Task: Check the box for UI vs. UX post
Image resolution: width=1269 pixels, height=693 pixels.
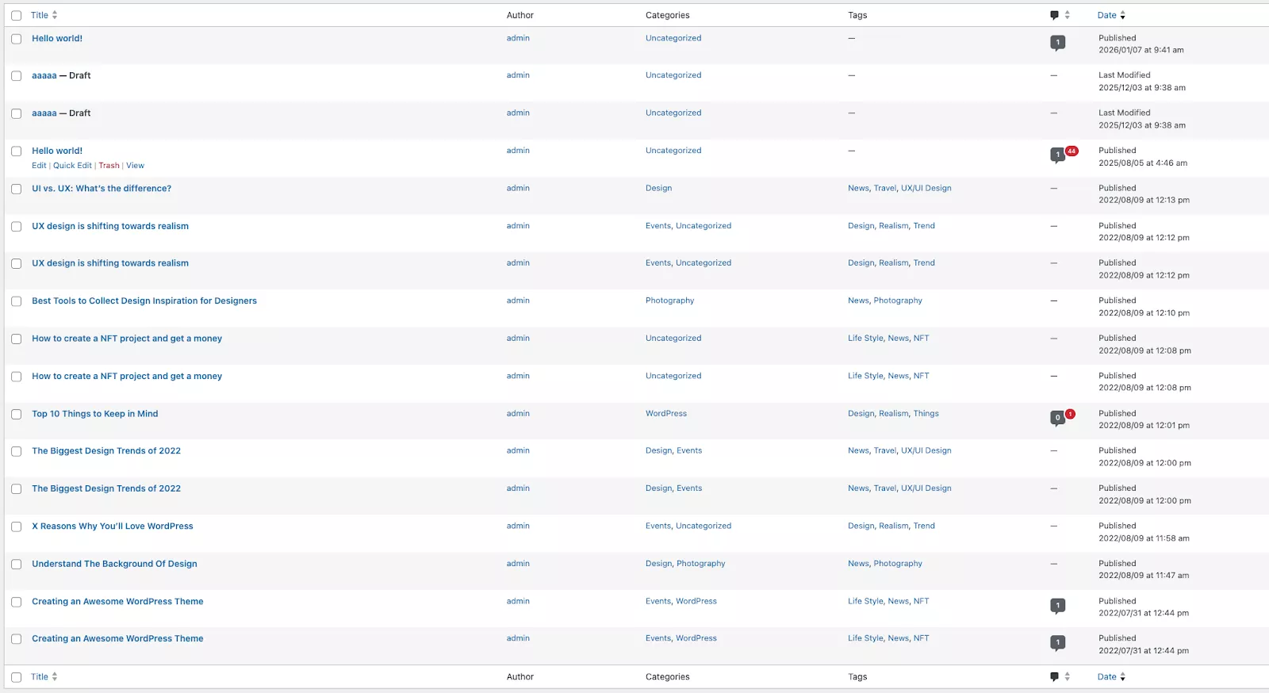Action: pyautogui.click(x=16, y=189)
